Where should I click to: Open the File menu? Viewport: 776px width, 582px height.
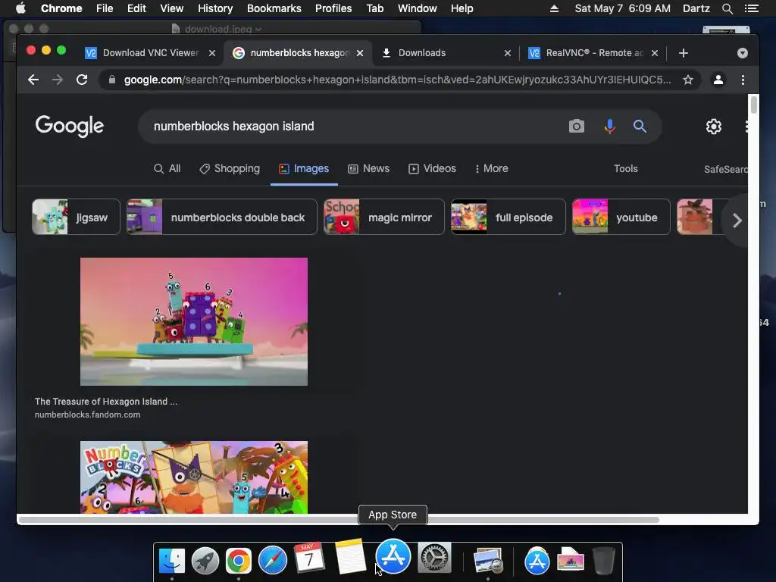pos(105,8)
